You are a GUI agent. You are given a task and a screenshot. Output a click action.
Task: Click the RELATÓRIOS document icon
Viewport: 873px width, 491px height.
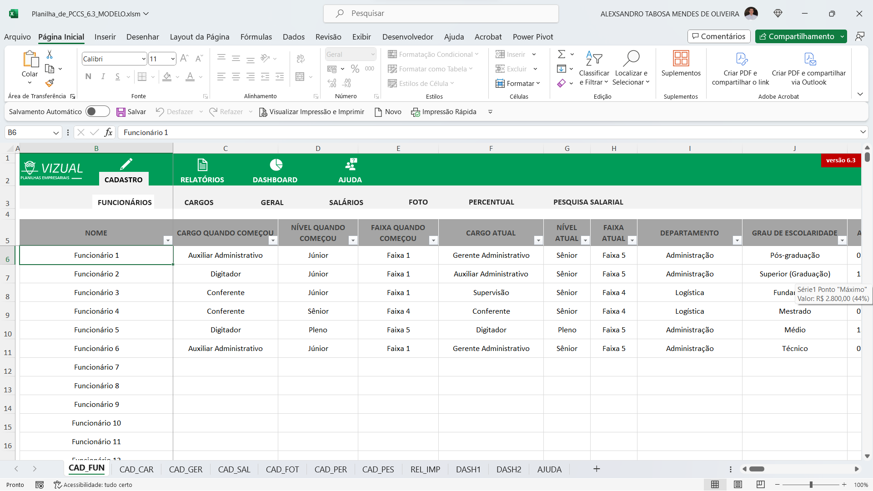(x=202, y=165)
